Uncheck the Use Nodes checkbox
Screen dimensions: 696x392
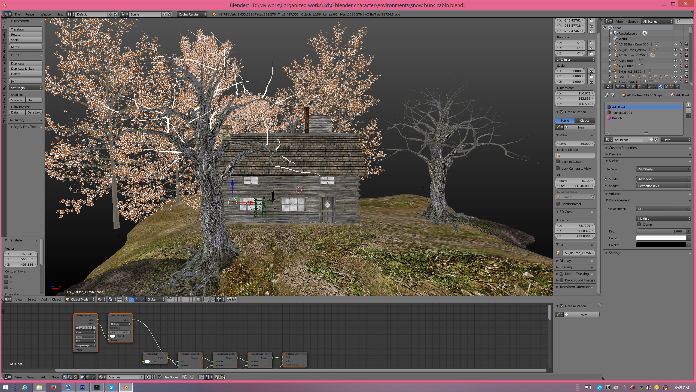[160, 377]
